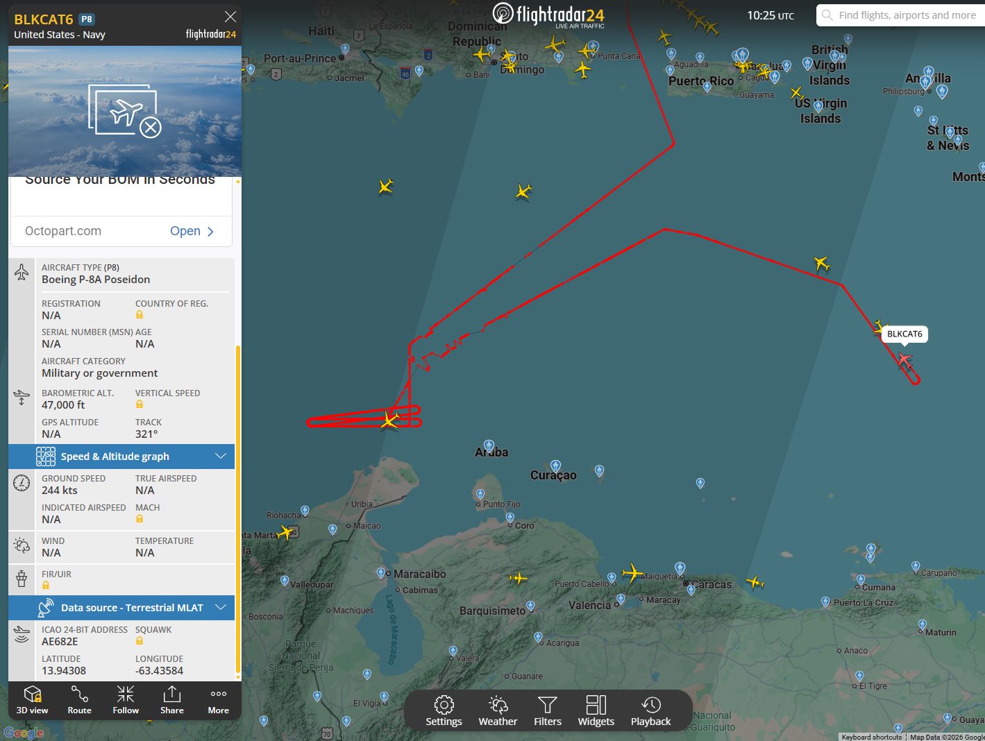Select the red BLKCAT6 aircraft on map

click(904, 360)
